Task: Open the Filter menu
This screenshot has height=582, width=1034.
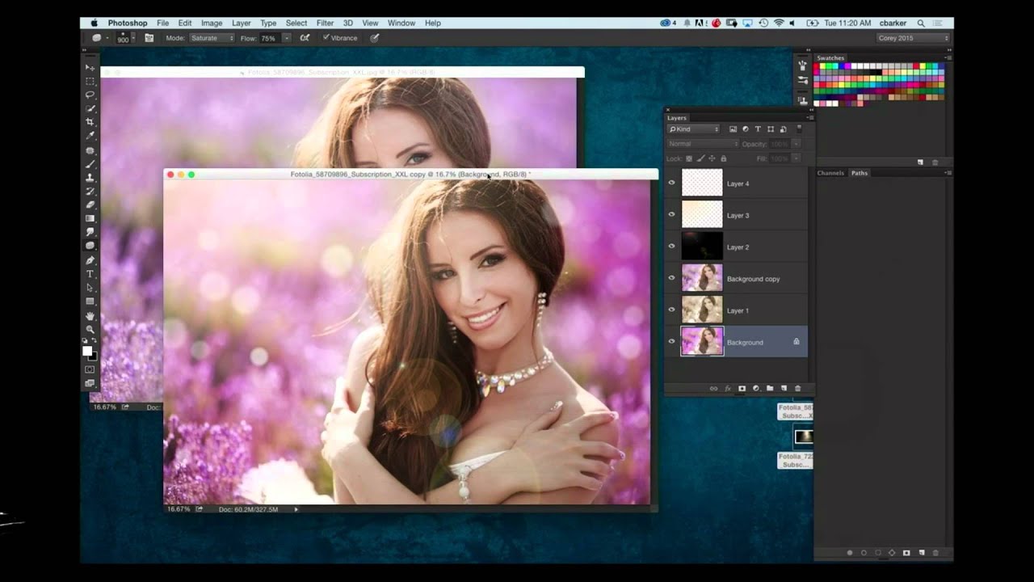Action: pos(325,23)
